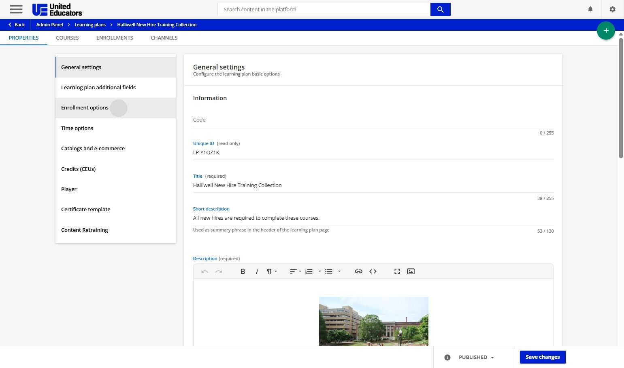Viewport: 624px width, 368px height.
Task: Click the green plus add button
Action: 606,31
